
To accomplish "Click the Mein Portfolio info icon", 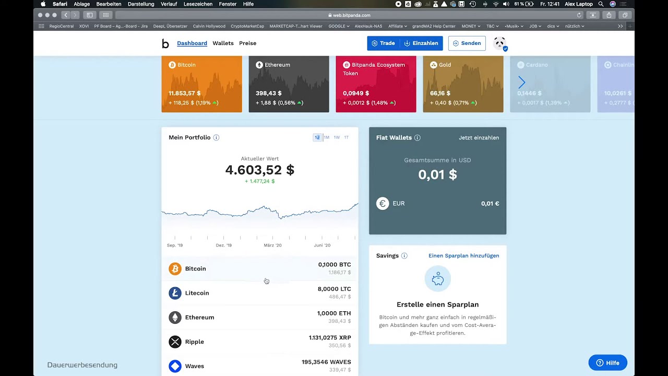I will click(216, 137).
